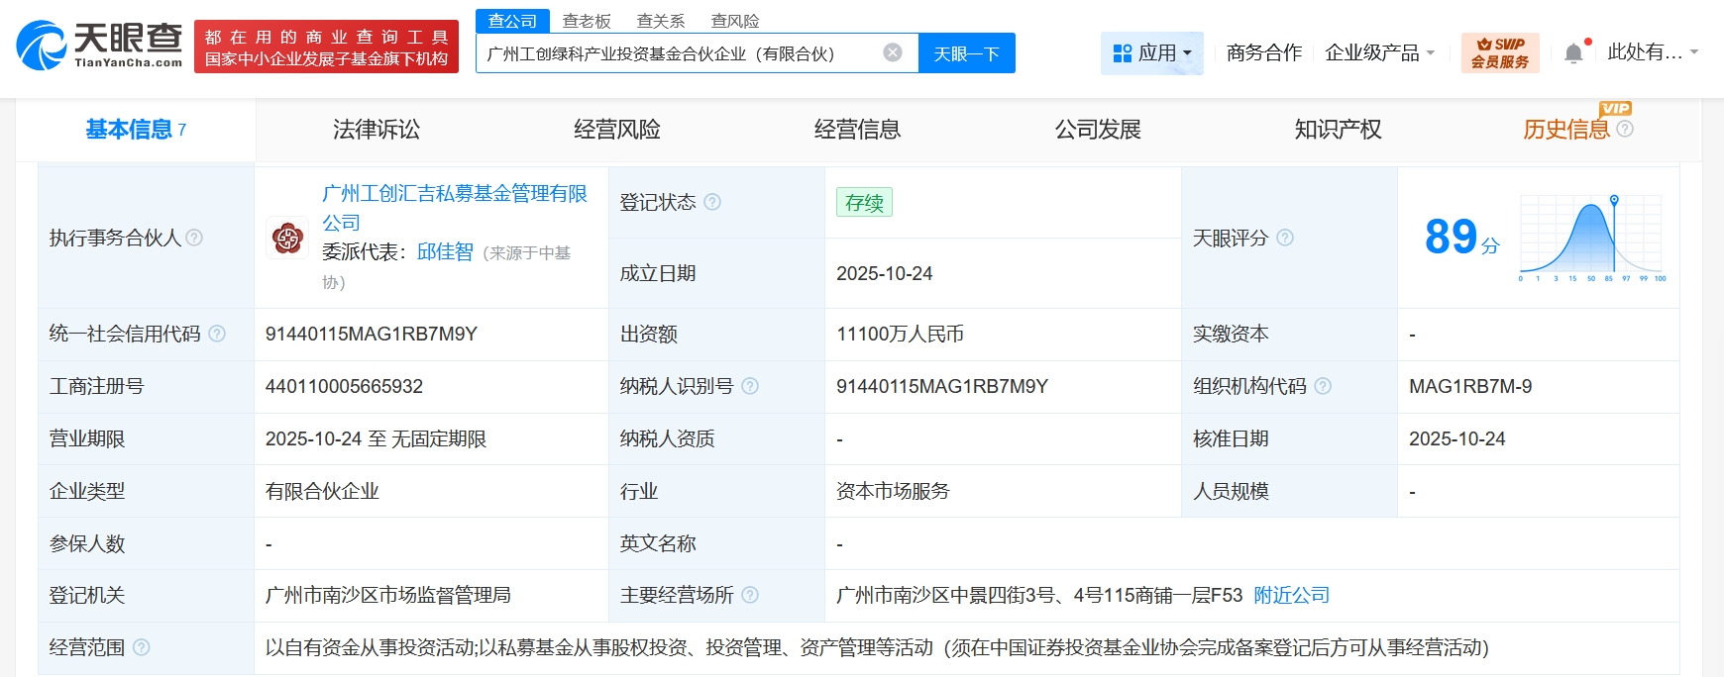Image resolution: width=1724 pixels, height=677 pixels.
Task: Switch to the 知识产权 tab
Action: coord(1338,130)
